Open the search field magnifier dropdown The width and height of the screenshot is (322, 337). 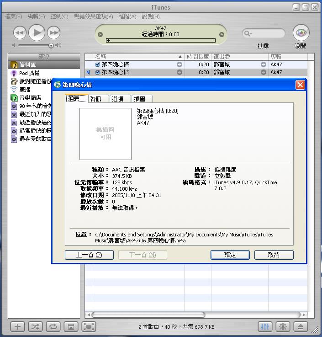[248, 33]
